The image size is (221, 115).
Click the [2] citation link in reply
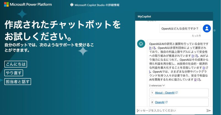pyautogui.click(x=197, y=80)
